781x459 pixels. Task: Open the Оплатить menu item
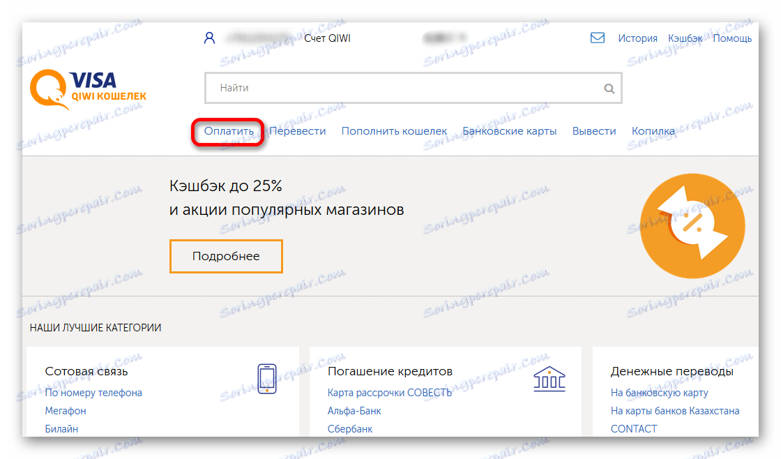coord(229,131)
